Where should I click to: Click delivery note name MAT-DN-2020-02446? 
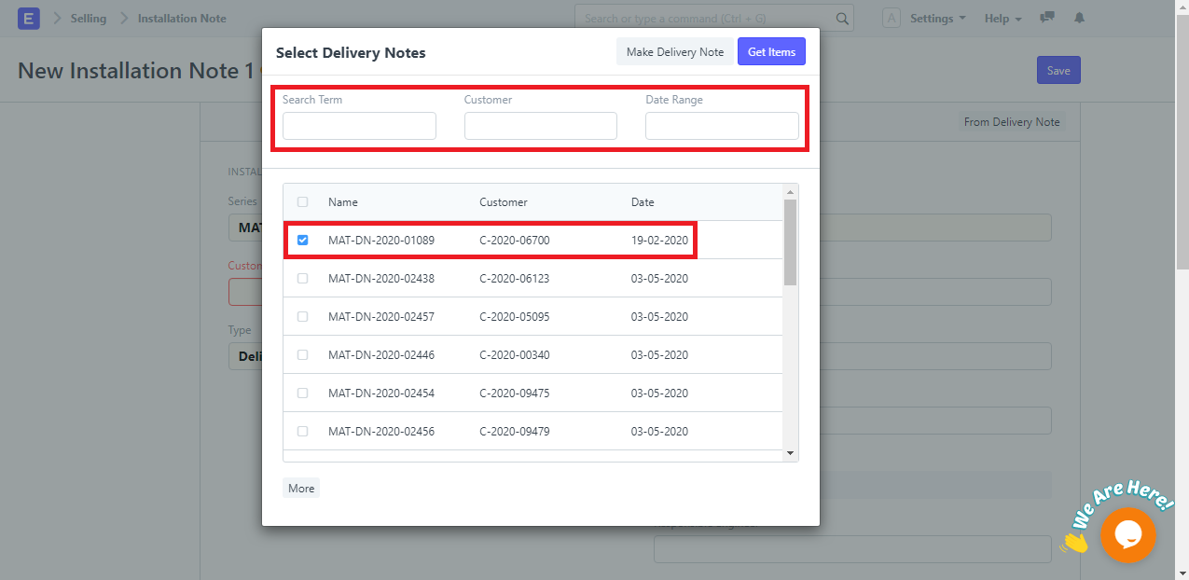[381, 355]
